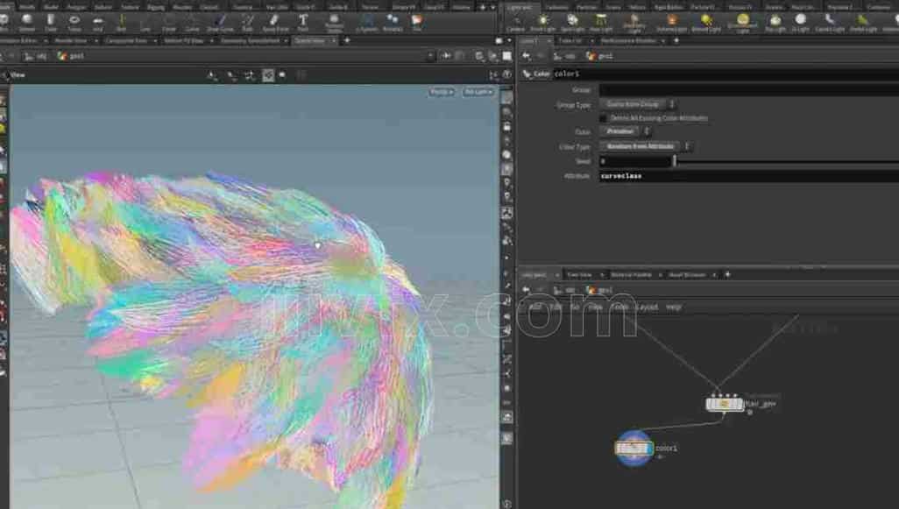The height and width of the screenshot is (509, 899).
Task: Open the network editor Help menu
Action: click(673, 308)
